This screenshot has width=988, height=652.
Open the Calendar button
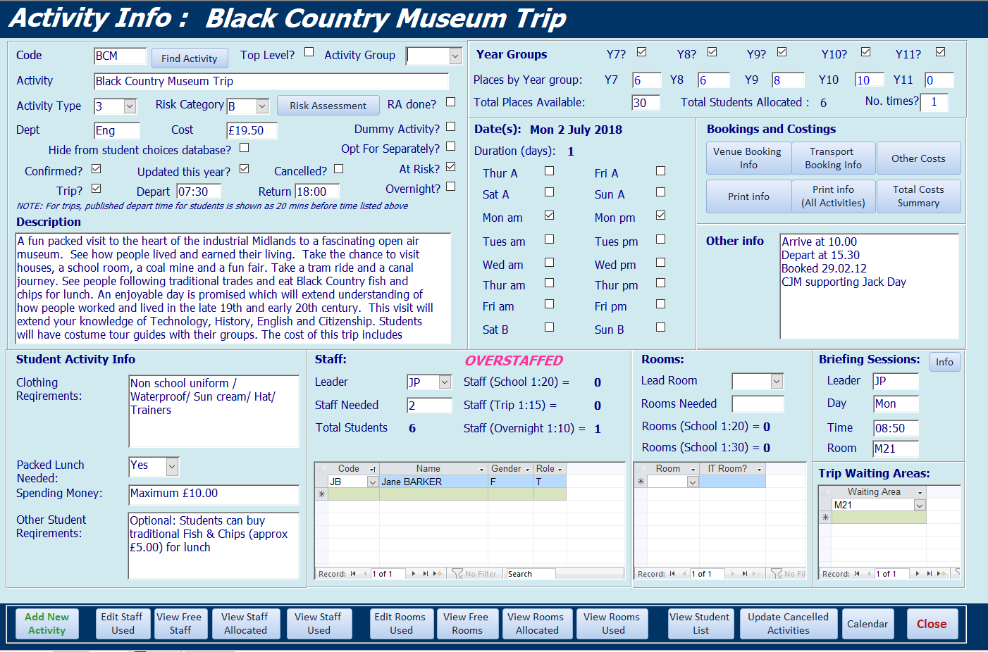tap(867, 624)
